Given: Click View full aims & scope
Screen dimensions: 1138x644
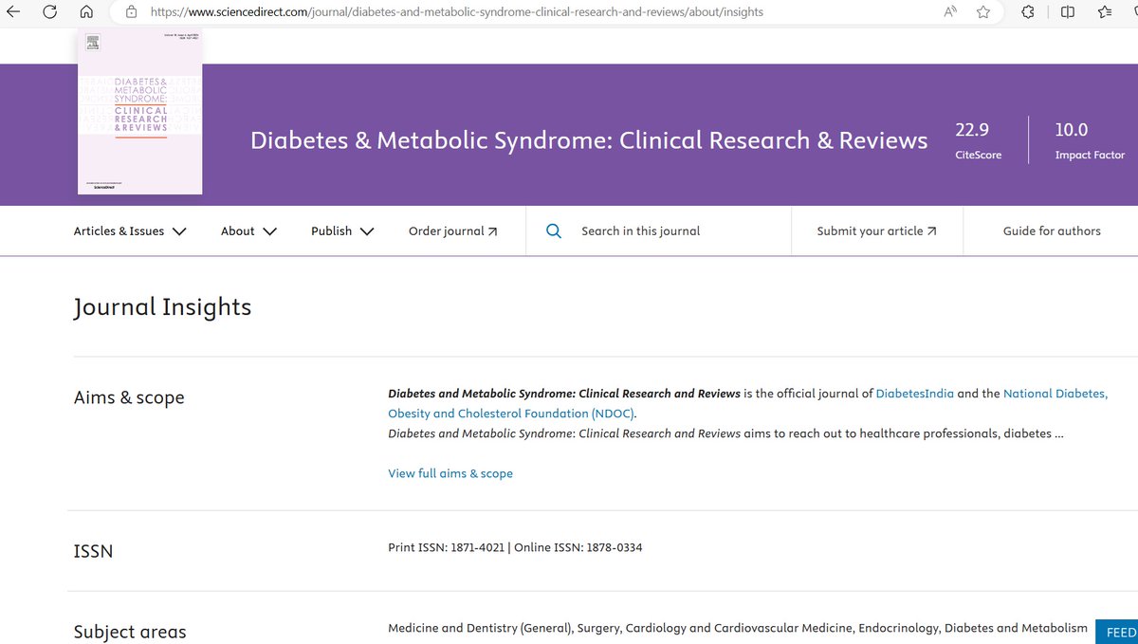Looking at the screenshot, I should [450, 473].
